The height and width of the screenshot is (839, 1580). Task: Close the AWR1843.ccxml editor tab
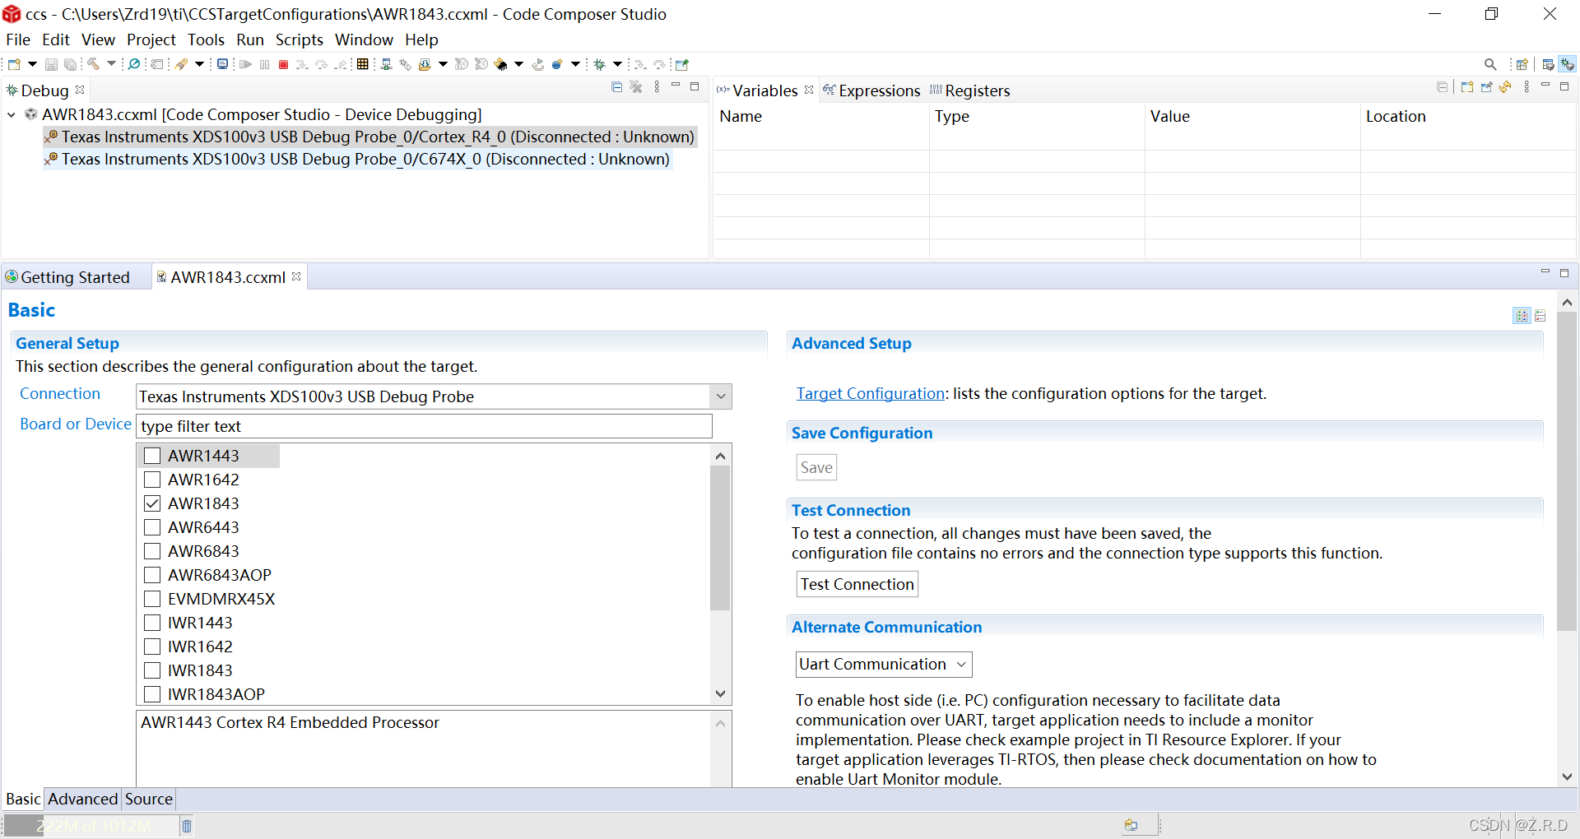pyautogui.click(x=296, y=276)
